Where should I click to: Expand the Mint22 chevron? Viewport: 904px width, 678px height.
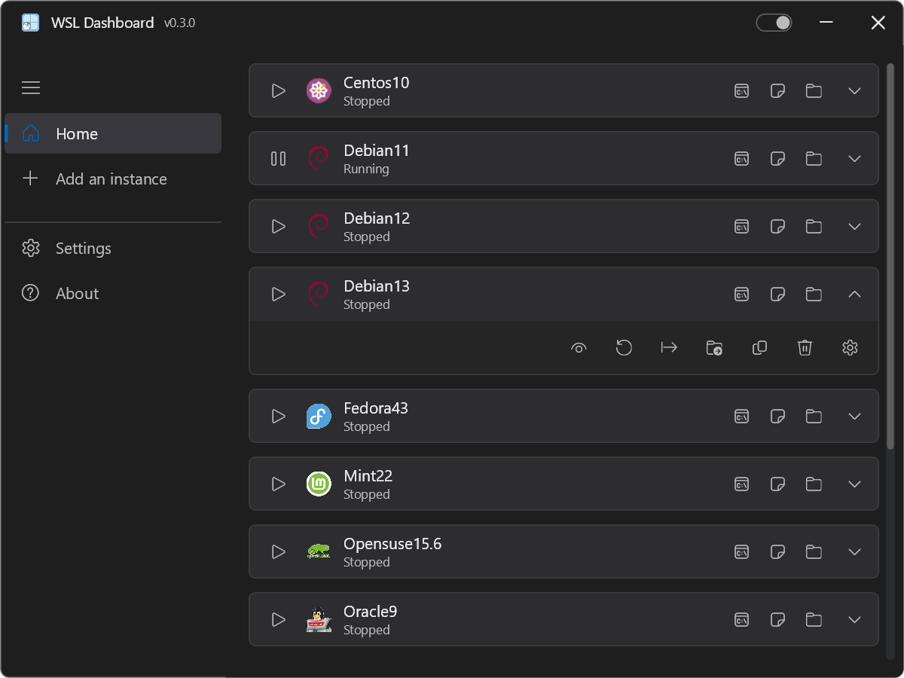pyautogui.click(x=854, y=484)
